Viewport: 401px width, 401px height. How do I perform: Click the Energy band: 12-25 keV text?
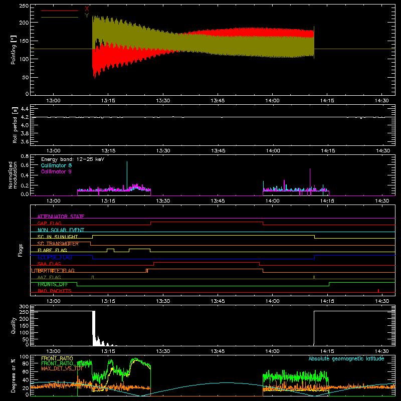pyautogui.click(x=73, y=159)
